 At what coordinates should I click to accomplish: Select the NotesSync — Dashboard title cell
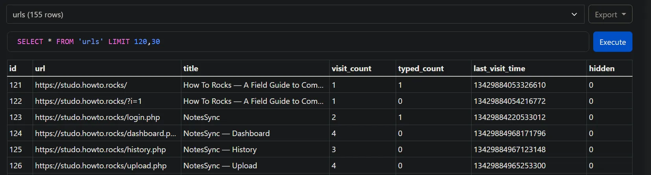[x=255, y=133]
